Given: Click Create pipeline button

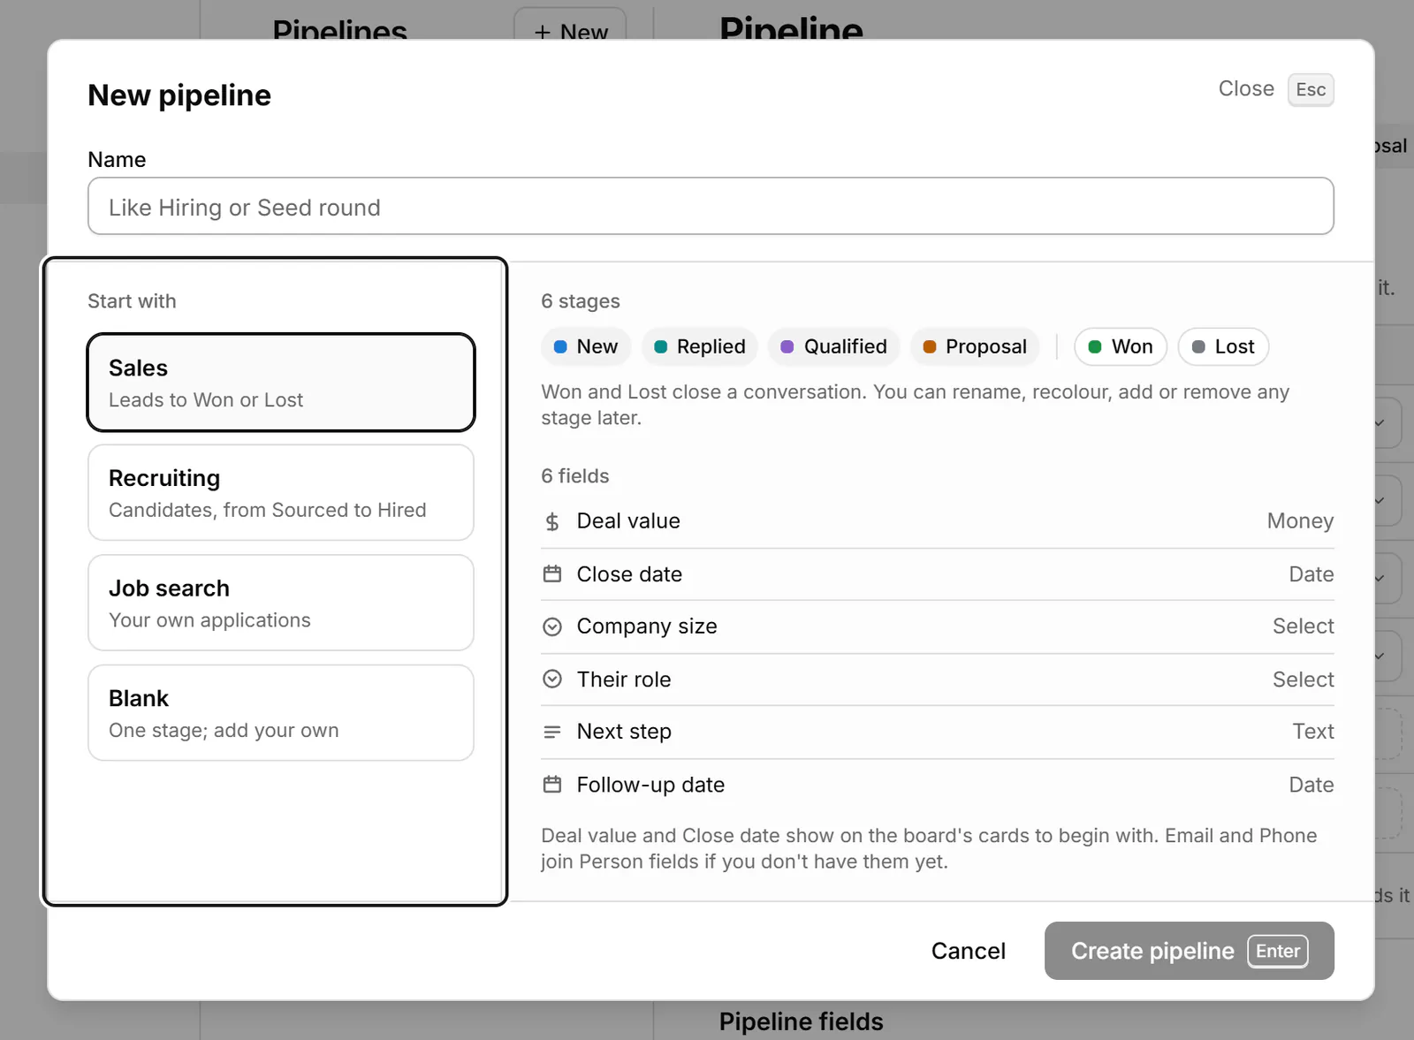Looking at the screenshot, I should tap(1190, 951).
